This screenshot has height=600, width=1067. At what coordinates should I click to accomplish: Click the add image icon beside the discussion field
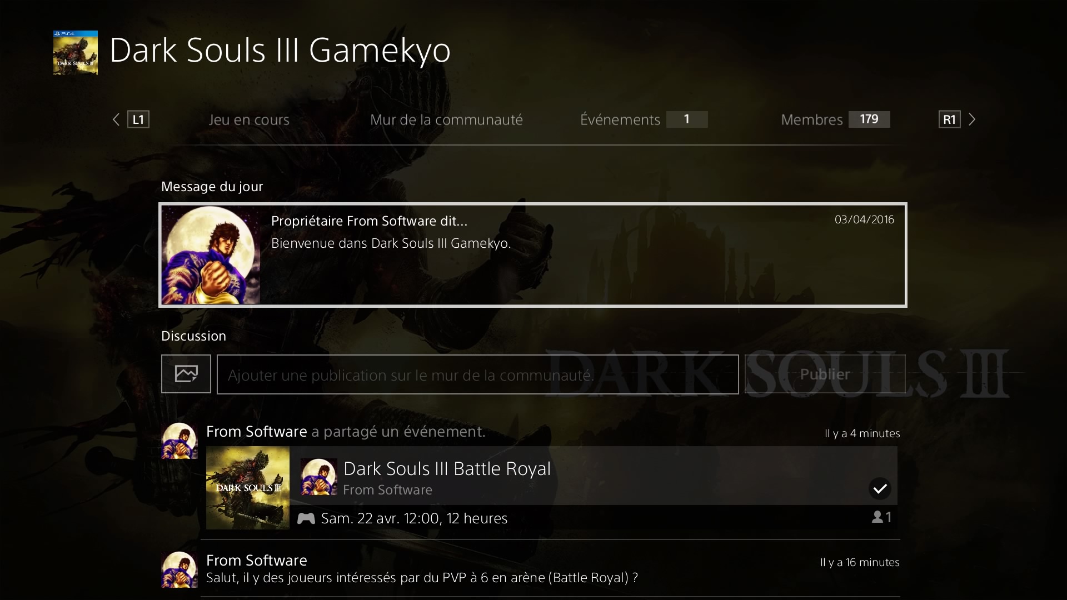coord(186,374)
